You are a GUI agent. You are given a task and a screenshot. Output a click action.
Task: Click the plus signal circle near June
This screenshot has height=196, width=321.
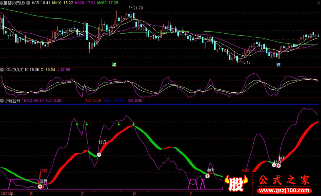pyautogui.click(x=40, y=186)
